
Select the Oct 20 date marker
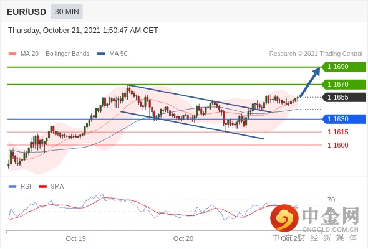pyautogui.click(x=183, y=238)
